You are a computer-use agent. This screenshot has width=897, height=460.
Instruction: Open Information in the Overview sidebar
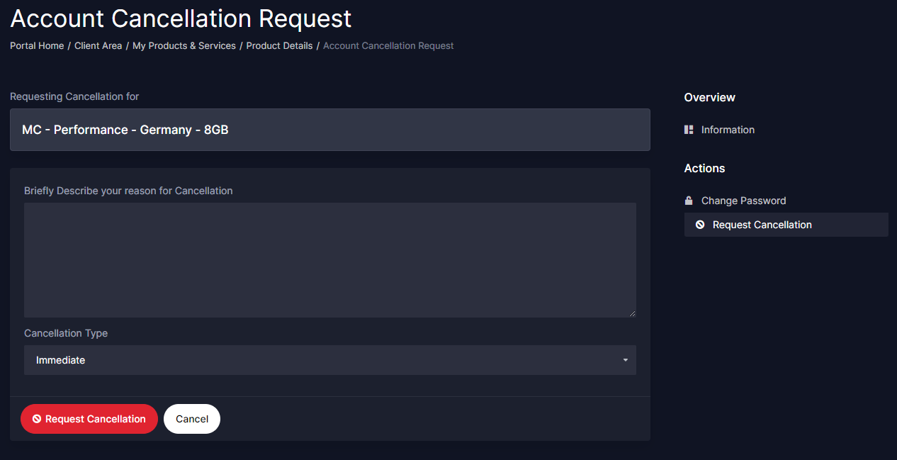(x=728, y=130)
